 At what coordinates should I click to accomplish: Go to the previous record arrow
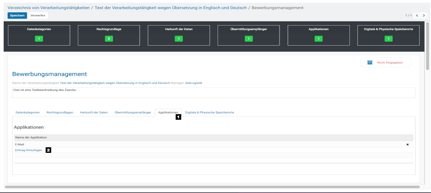[417, 15]
